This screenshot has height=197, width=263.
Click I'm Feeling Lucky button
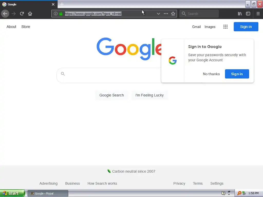click(x=149, y=95)
